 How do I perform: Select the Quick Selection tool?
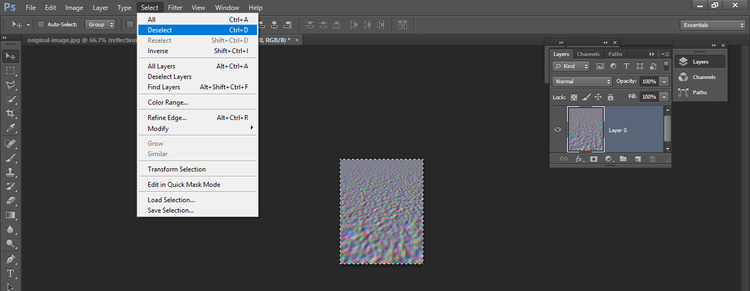click(x=10, y=99)
